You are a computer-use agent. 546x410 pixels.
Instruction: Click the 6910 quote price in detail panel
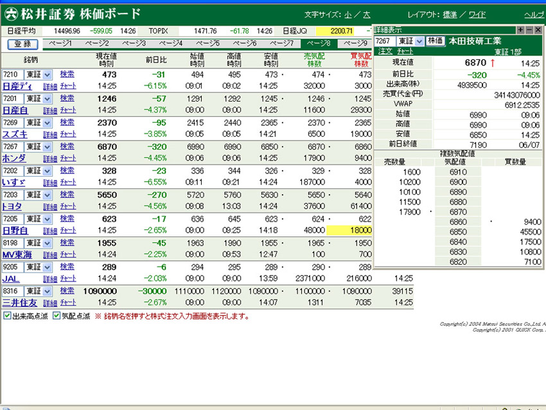(x=458, y=172)
